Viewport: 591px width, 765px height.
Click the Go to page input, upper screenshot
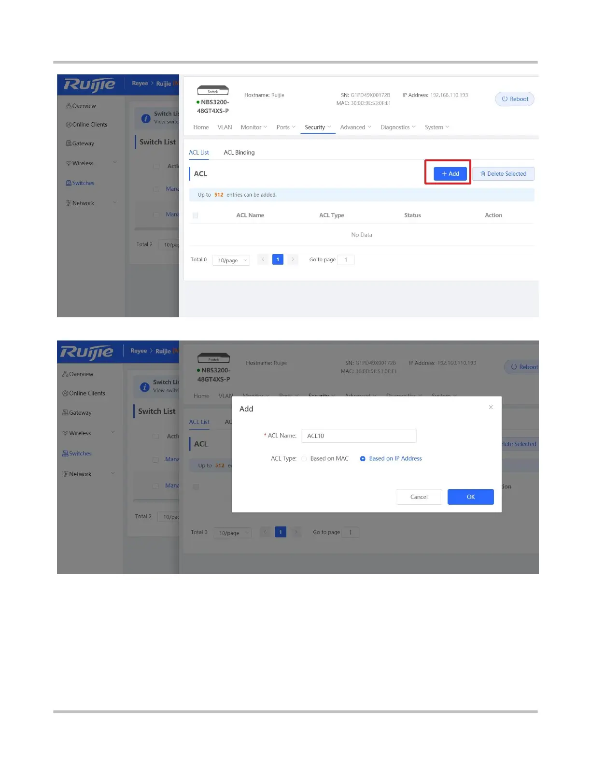click(346, 260)
